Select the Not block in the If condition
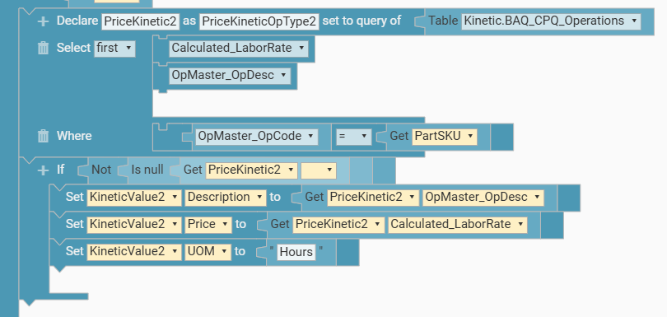Screen dimensions: 667x317 101,170
